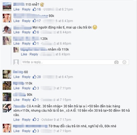Click thumbs-up count 16 on 110 nhể comment
The width and height of the screenshot is (137, 135).
tap(37, 9)
